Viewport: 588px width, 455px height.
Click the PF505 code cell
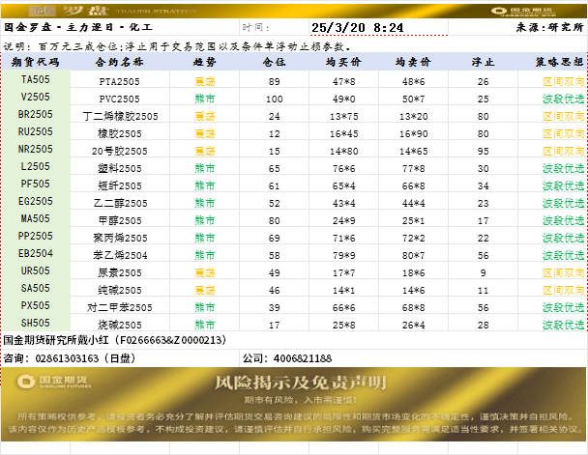coord(36,184)
